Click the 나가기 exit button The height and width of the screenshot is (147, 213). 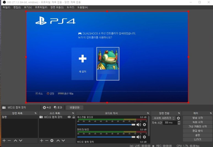(198, 139)
